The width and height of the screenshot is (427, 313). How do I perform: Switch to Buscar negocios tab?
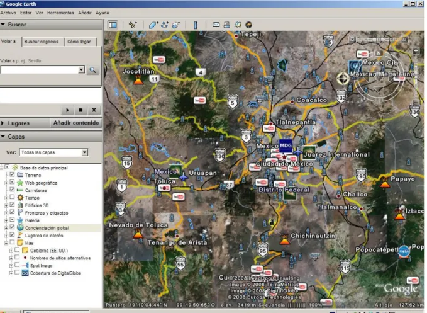(42, 42)
